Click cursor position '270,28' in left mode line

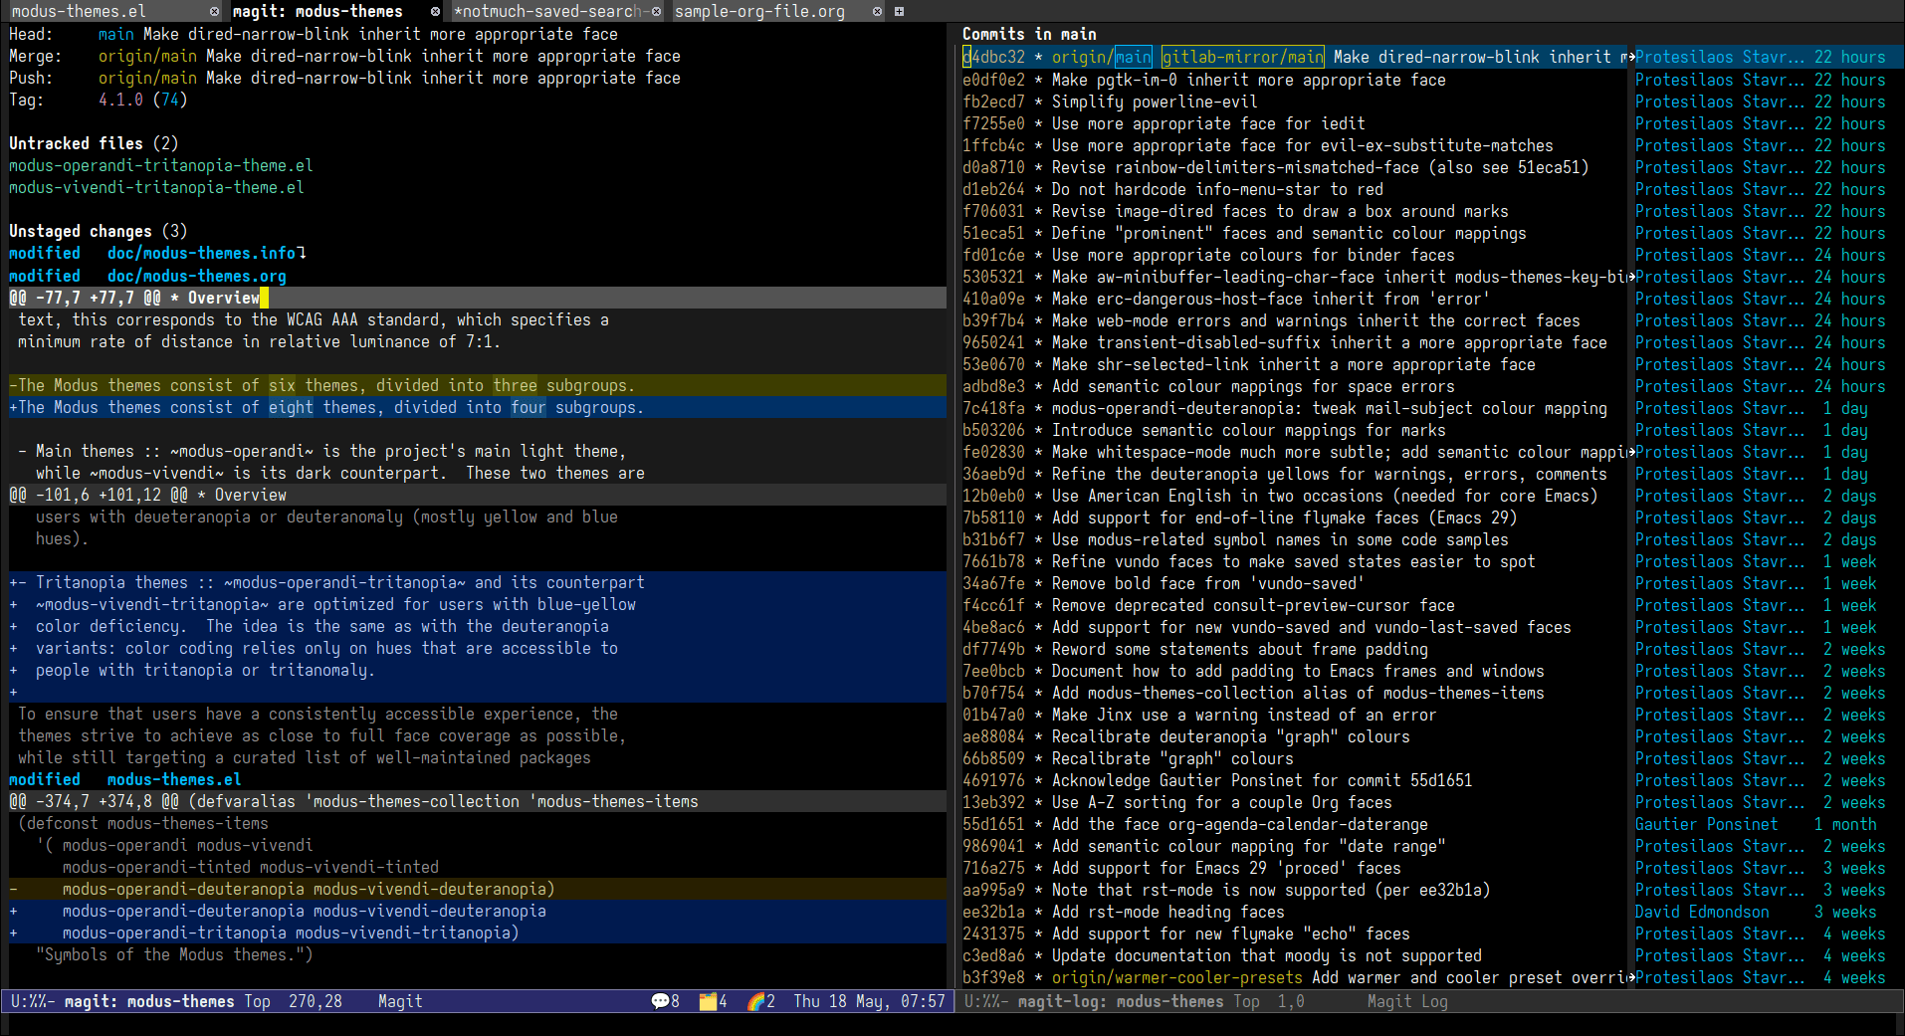pyautogui.click(x=316, y=1001)
